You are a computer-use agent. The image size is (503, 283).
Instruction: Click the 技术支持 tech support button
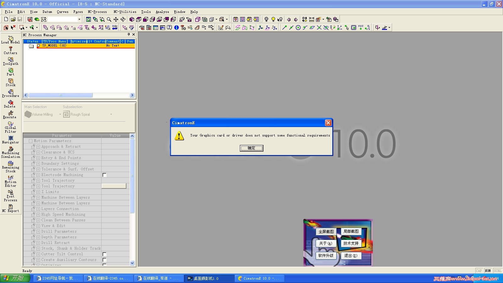click(x=351, y=243)
